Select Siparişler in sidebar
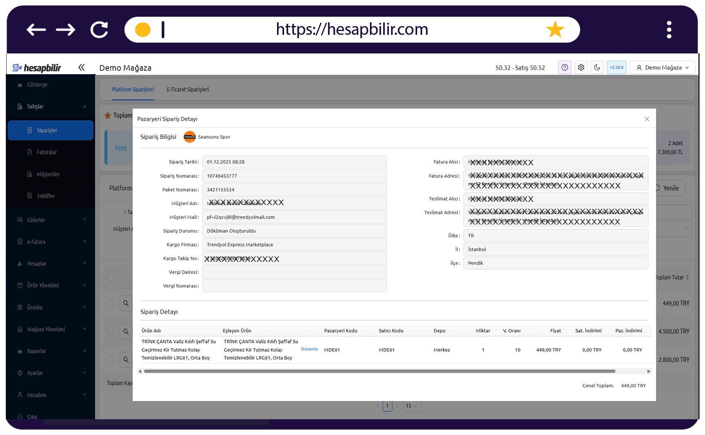This screenshot has width=705, height=435. click(51, 130)
